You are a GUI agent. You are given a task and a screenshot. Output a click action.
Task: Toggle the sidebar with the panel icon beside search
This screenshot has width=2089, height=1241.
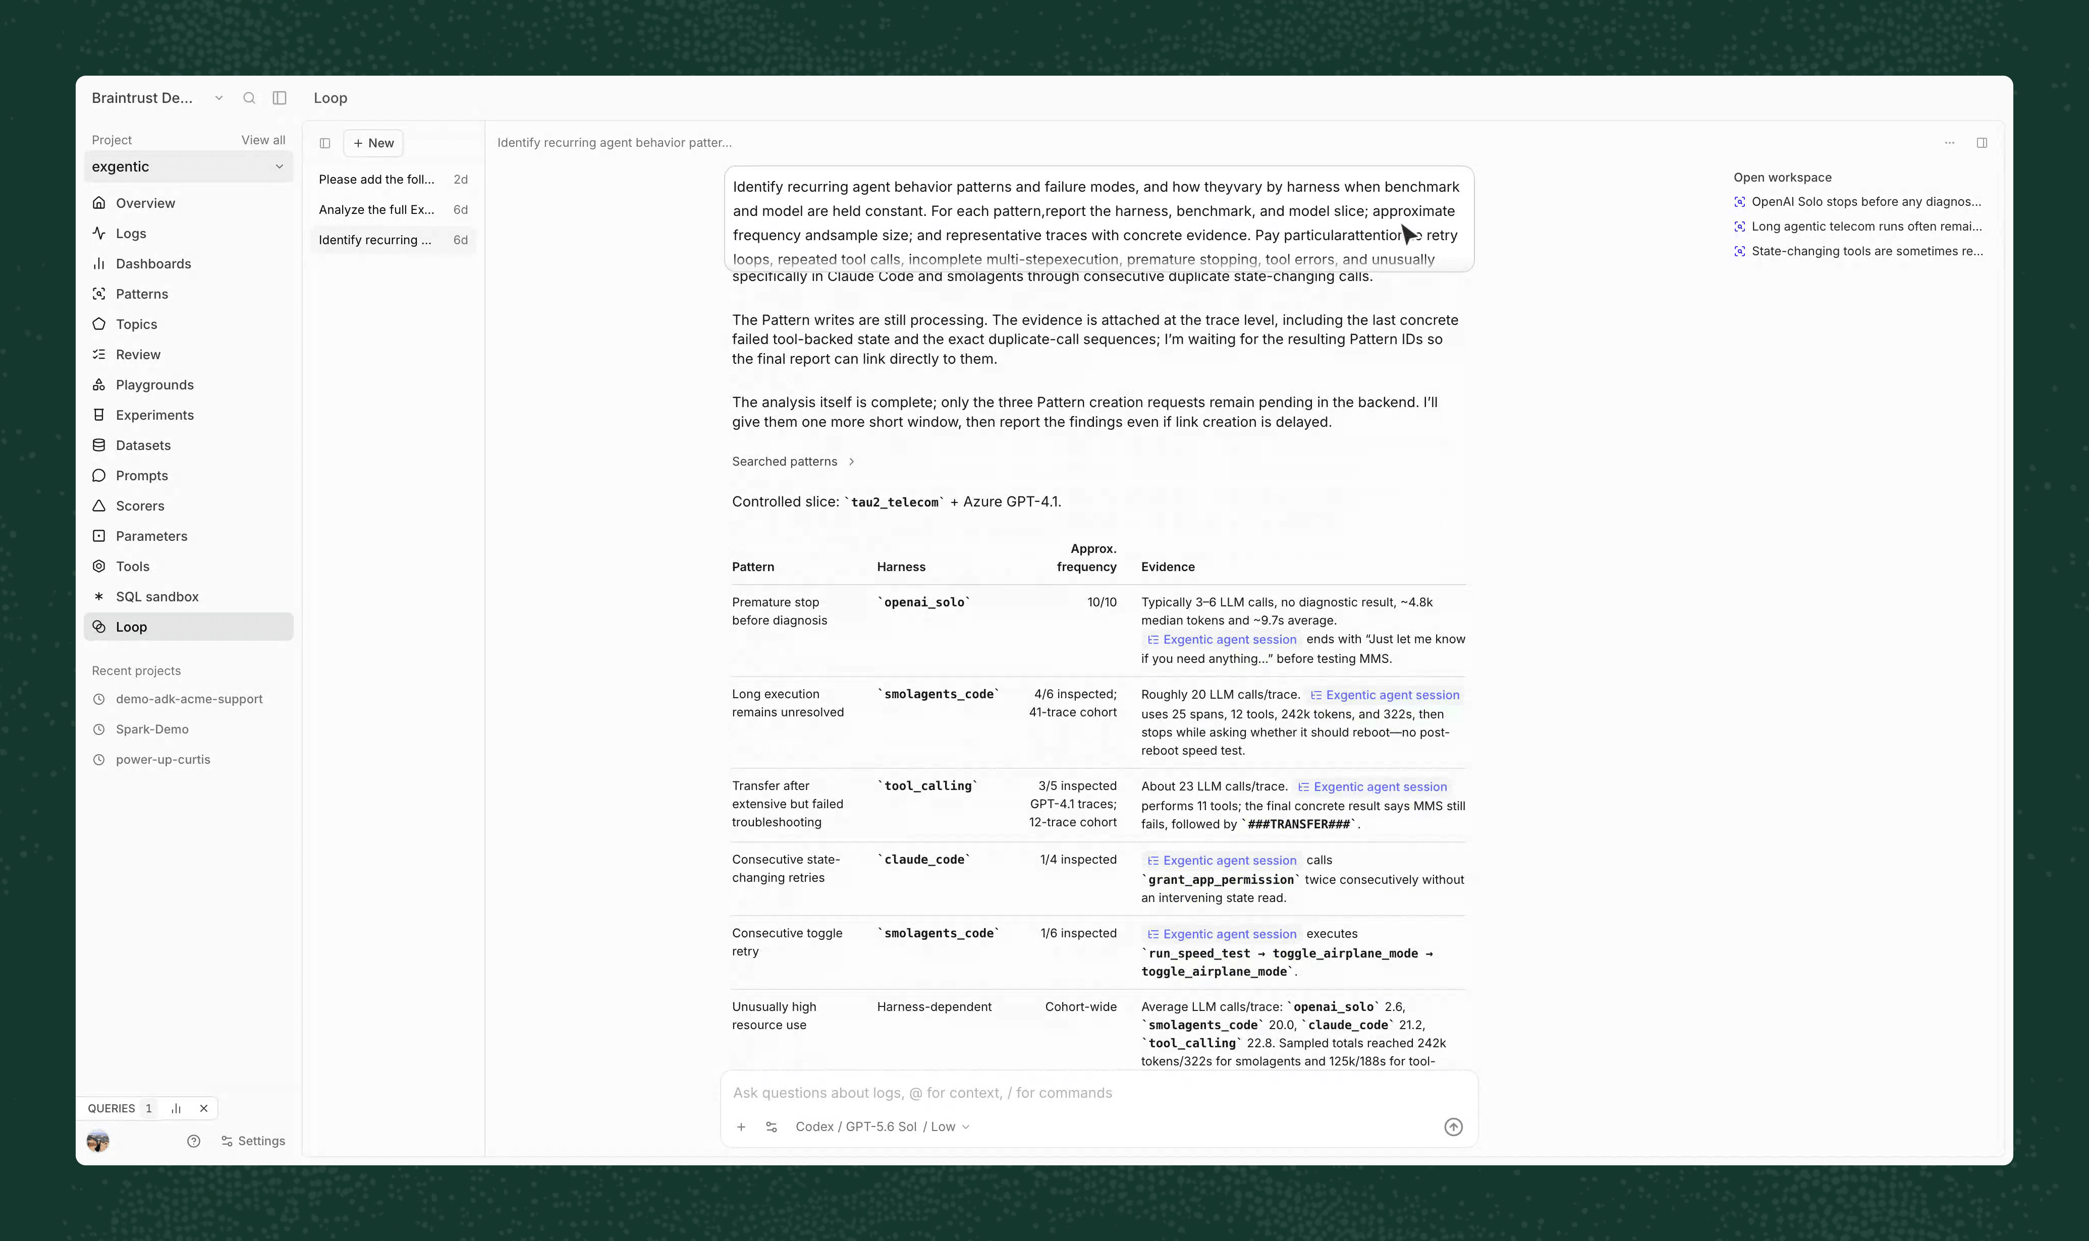pyautogui.click(x=280, y=98)
